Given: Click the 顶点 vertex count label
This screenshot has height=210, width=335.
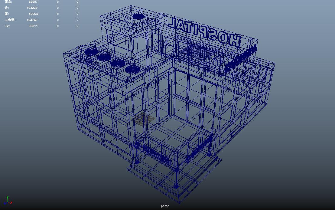Looking at the screenshot, I should click(8, 2).
